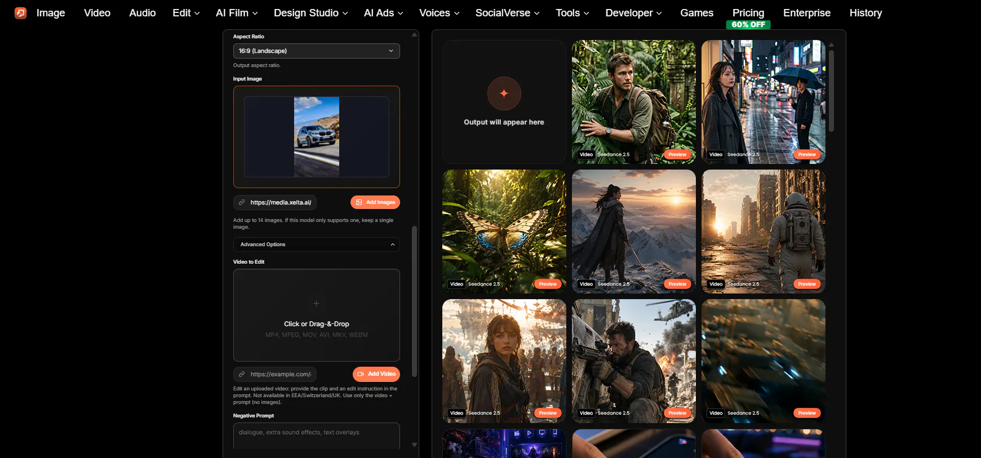Open the Pricing page
This screenshot has width=981, height=458.
748,13
